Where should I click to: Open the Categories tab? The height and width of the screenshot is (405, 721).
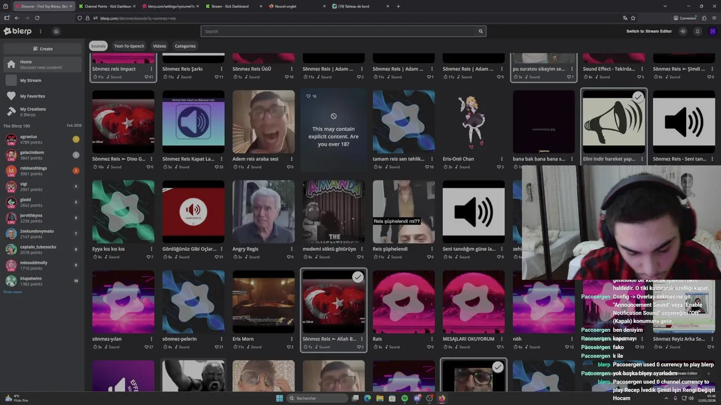(x=185, y=46)
